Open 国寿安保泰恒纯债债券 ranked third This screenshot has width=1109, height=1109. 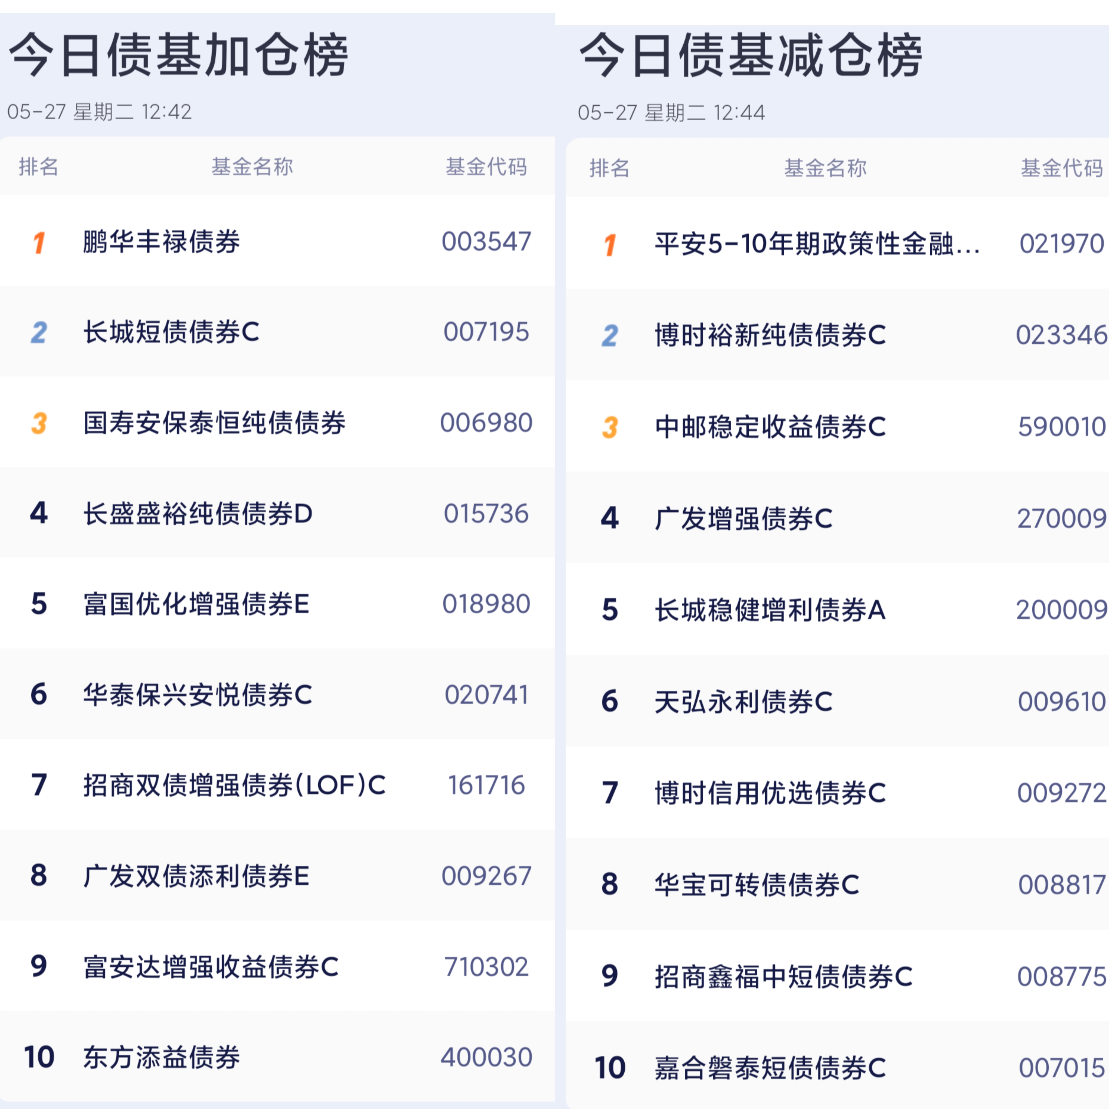point(214,423)
